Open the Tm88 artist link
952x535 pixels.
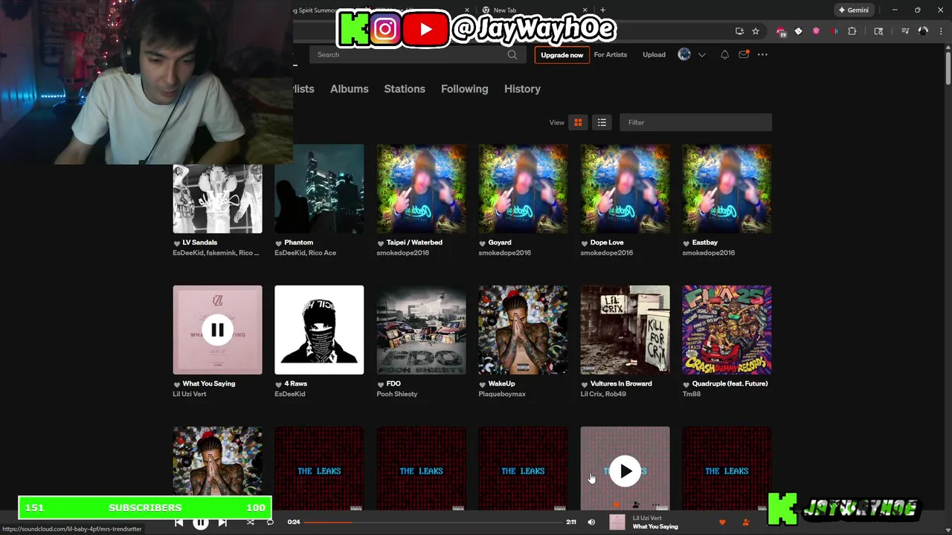tap(692, 394)
